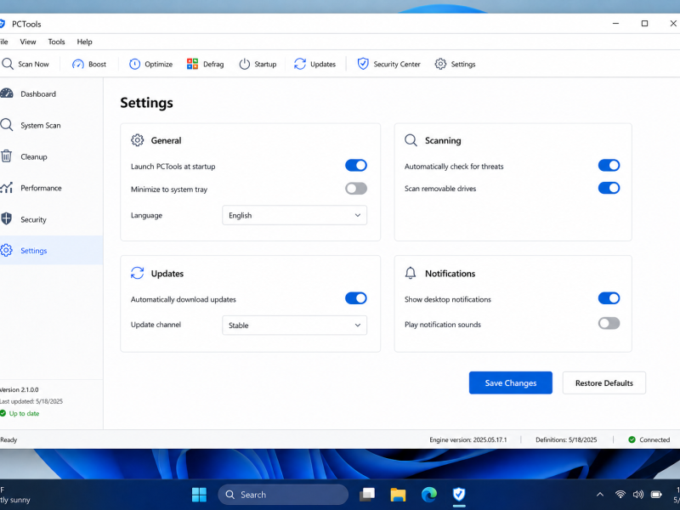Click the Settings gear icon in the sidebar
The height and width of the screenshot is (510, 680).
(x=7, y=250)
